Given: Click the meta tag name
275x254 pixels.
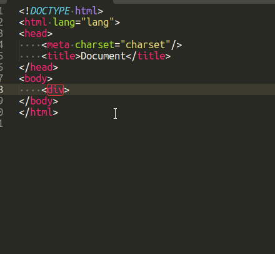Looking at the screenshot, I should pos(58,45).
